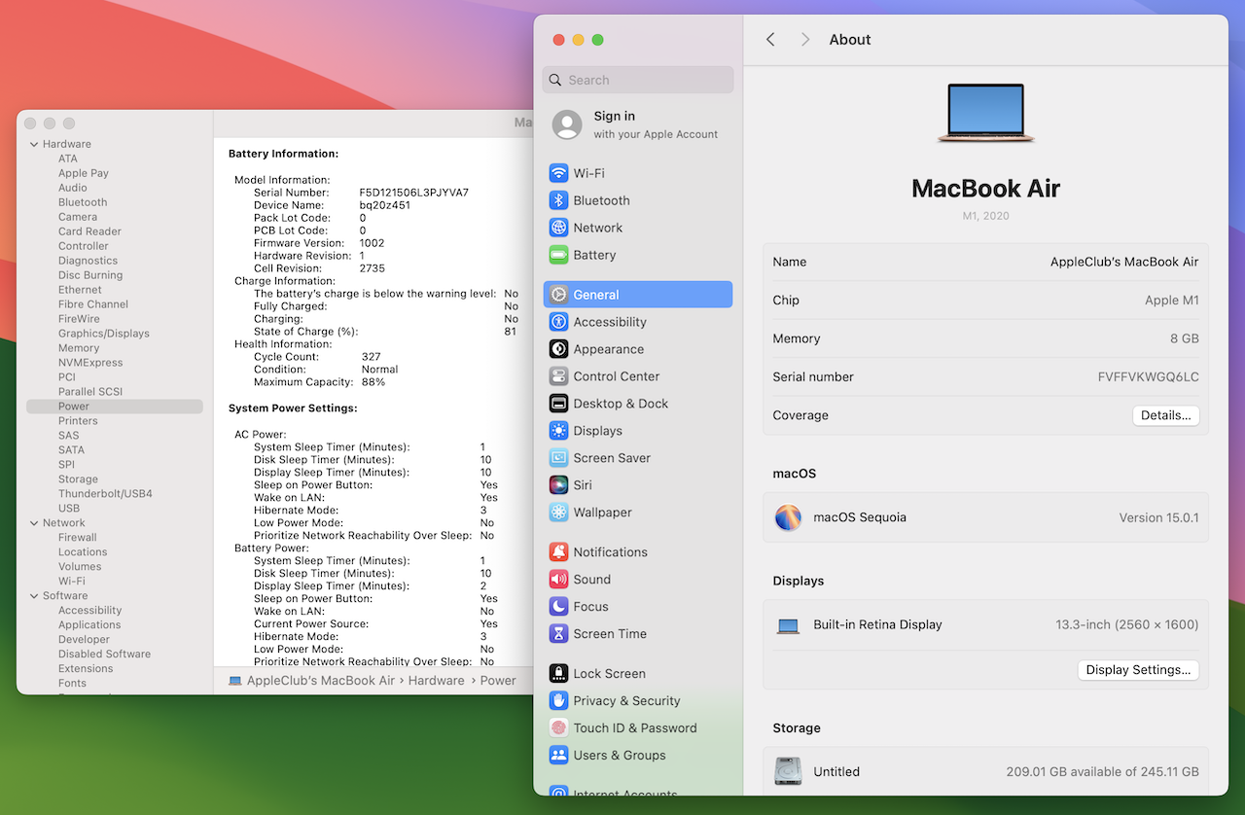Select Apple Pay in System Information sidebar
Image resolution: width=1245 pixels, height=815 pixels.
point(84,173)
